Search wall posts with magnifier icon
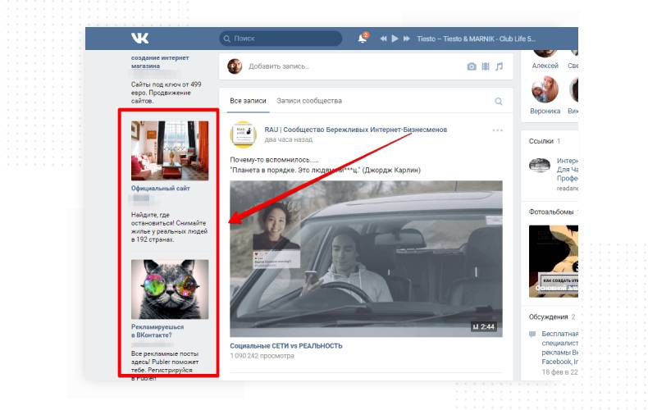This screenshot has height=410, width=648. (x=499, y=101)
